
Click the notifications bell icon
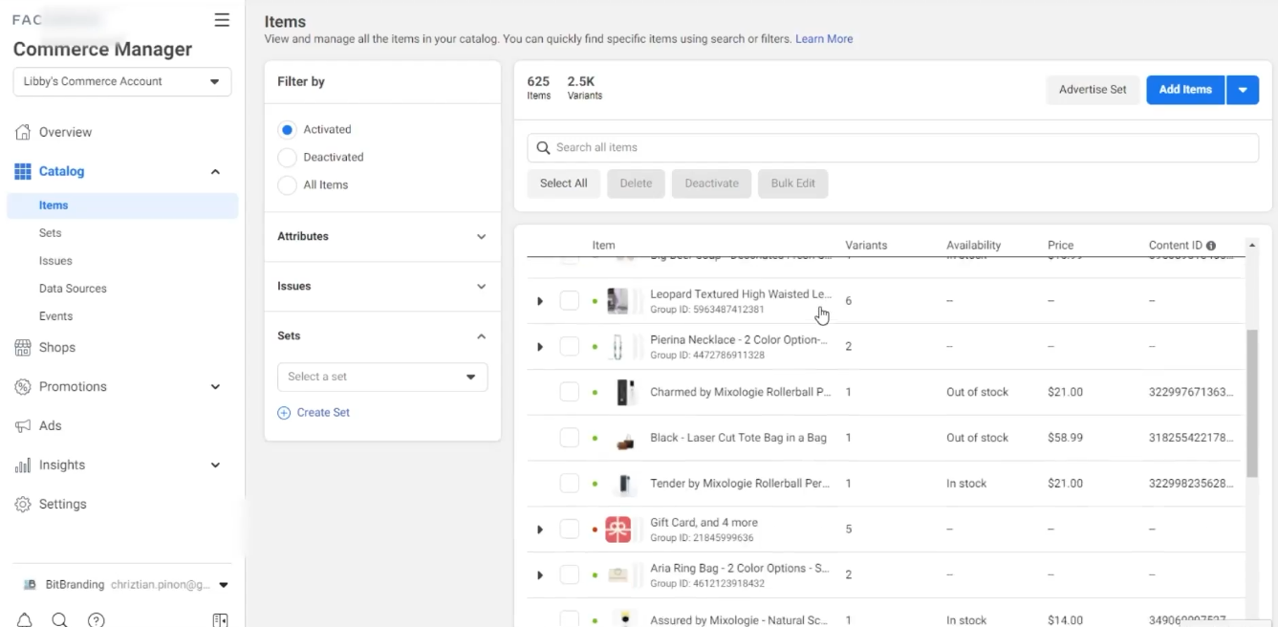coord(25,619)
